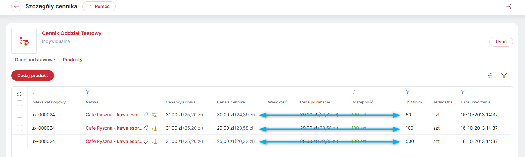The image size is (525, 157).
Task: Go back using the arrow button
Action: 16,6
